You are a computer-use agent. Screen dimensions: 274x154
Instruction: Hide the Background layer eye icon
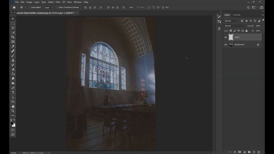[226, 44]
